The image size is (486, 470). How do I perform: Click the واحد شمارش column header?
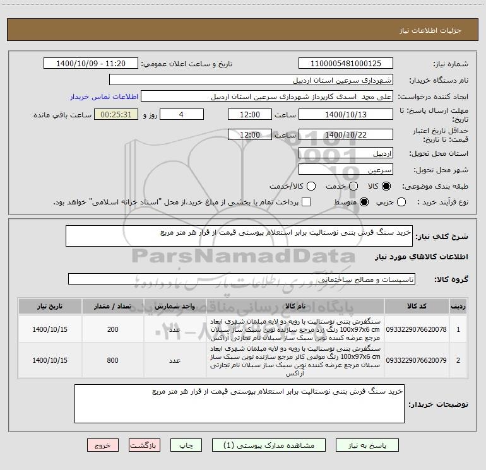tap(175, 306)
